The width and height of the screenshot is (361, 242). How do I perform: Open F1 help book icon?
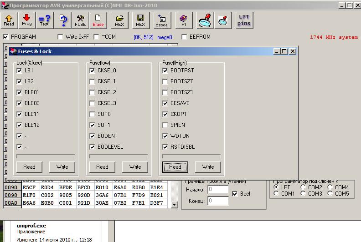pyautogui.click(x=184, y=20)
